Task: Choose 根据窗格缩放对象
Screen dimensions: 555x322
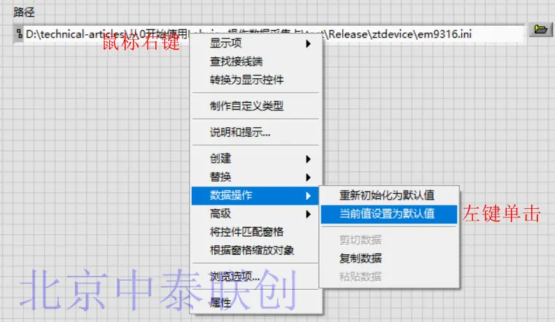Action: coord(255,250)
